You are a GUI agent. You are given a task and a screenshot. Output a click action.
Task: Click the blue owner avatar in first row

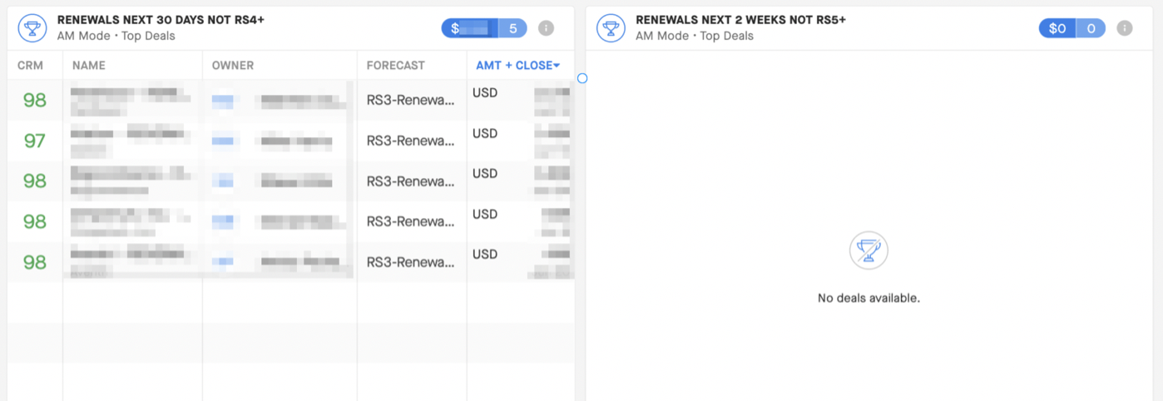click(222, 101)
